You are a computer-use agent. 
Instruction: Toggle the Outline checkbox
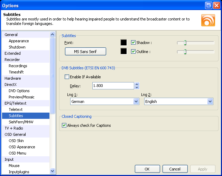click(133, 52)
